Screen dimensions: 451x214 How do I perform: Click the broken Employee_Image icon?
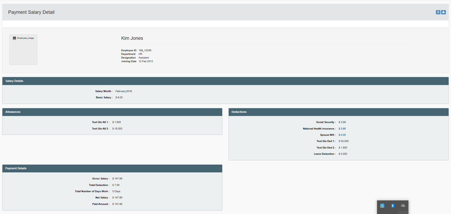click(15, 38)
